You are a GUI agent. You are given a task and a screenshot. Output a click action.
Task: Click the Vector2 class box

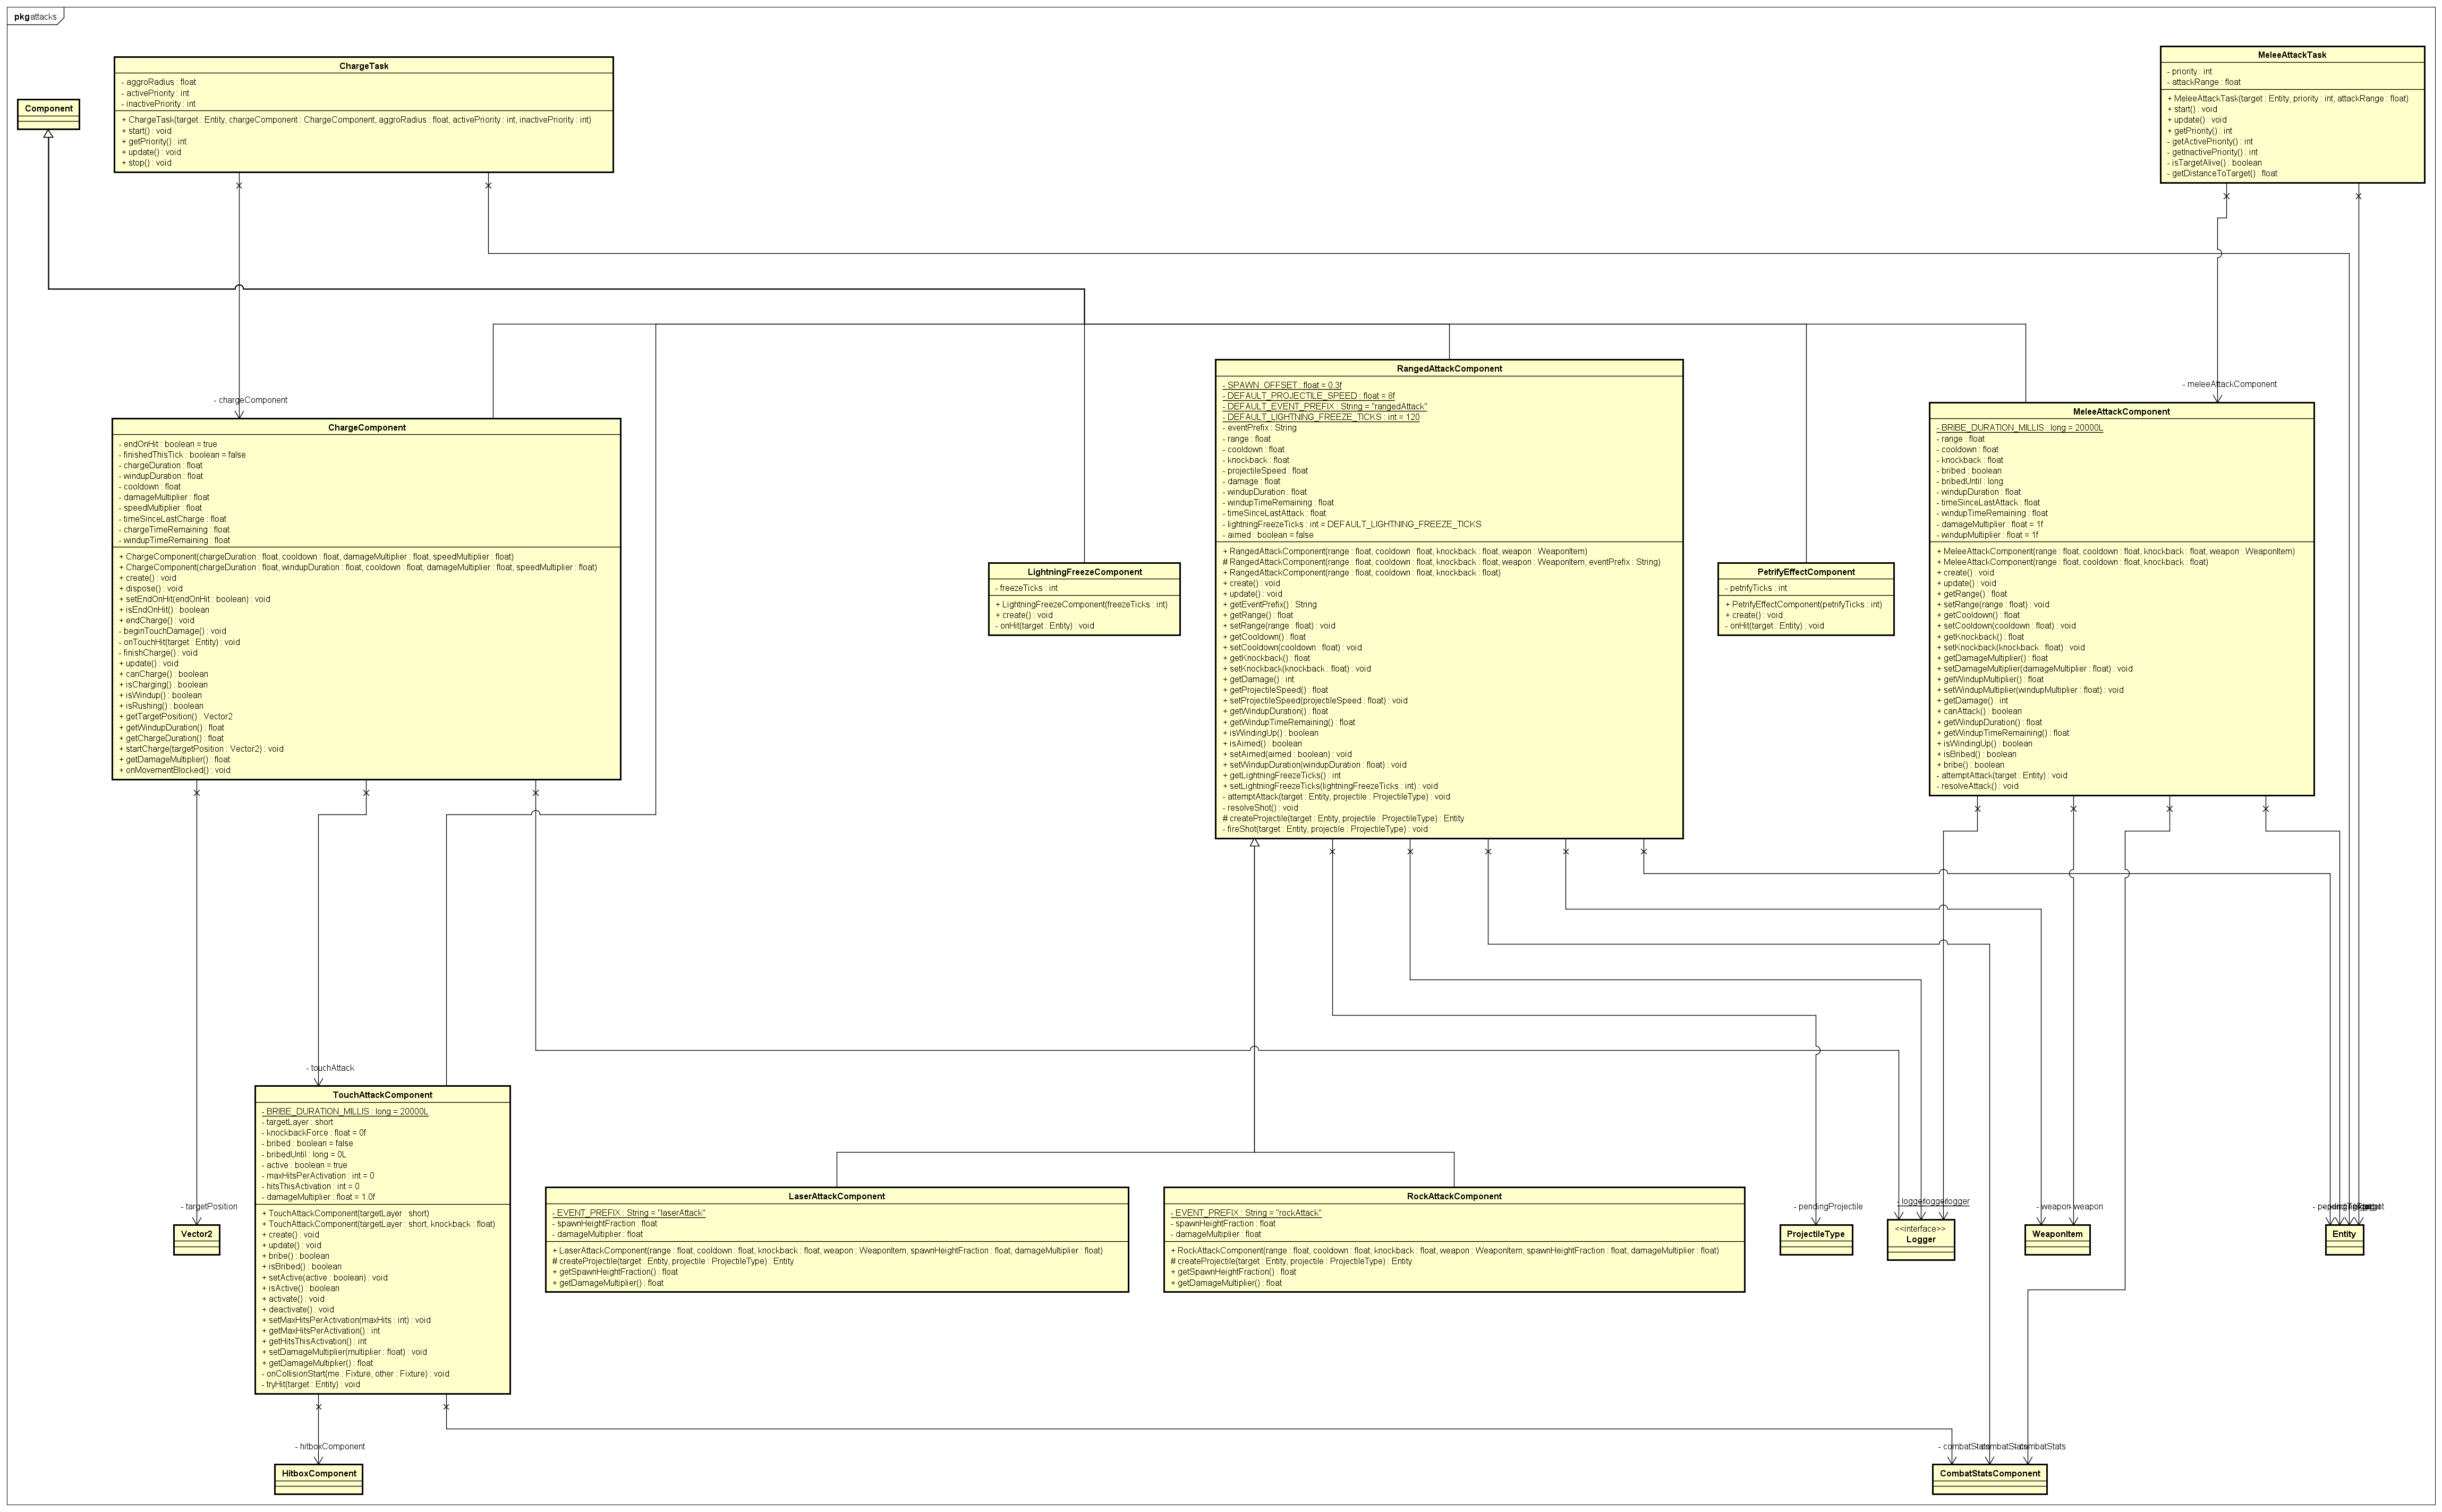click(x=196, y=1239)
